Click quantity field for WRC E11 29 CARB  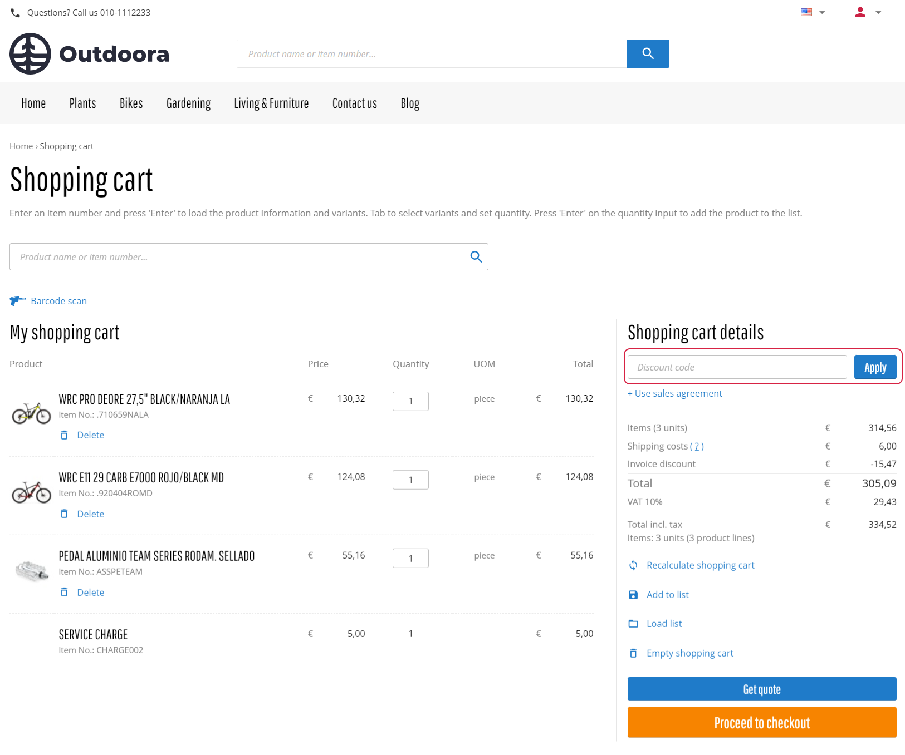click(x=410, y=480)
